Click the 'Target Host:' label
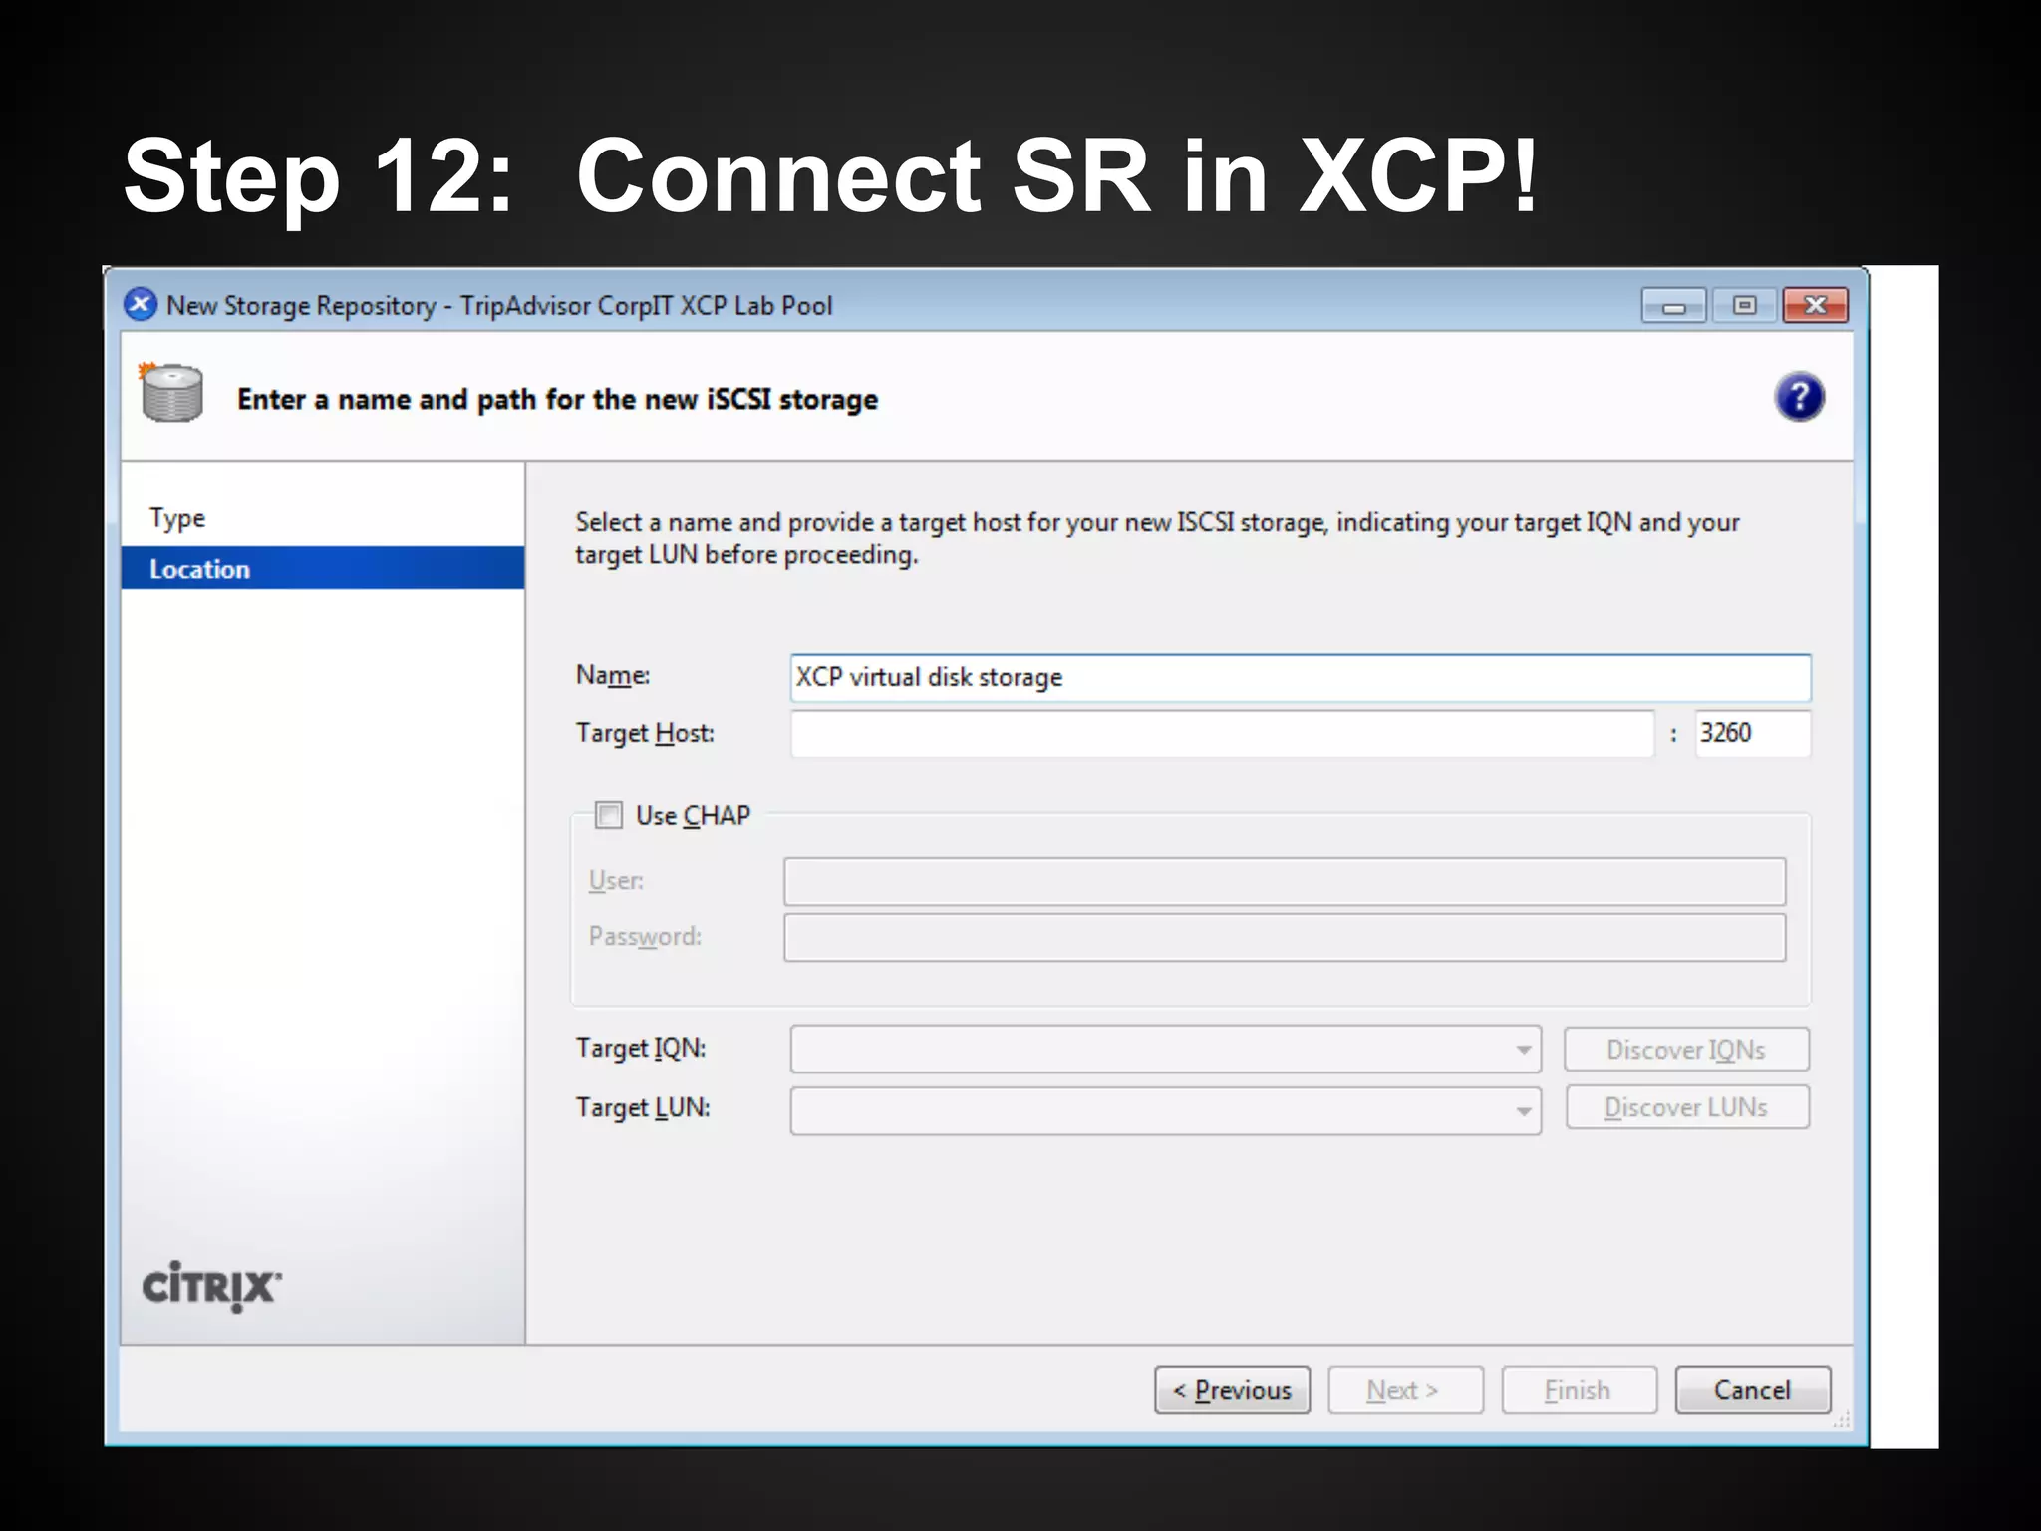The image size is (2041, 1531). pos(645,734)
